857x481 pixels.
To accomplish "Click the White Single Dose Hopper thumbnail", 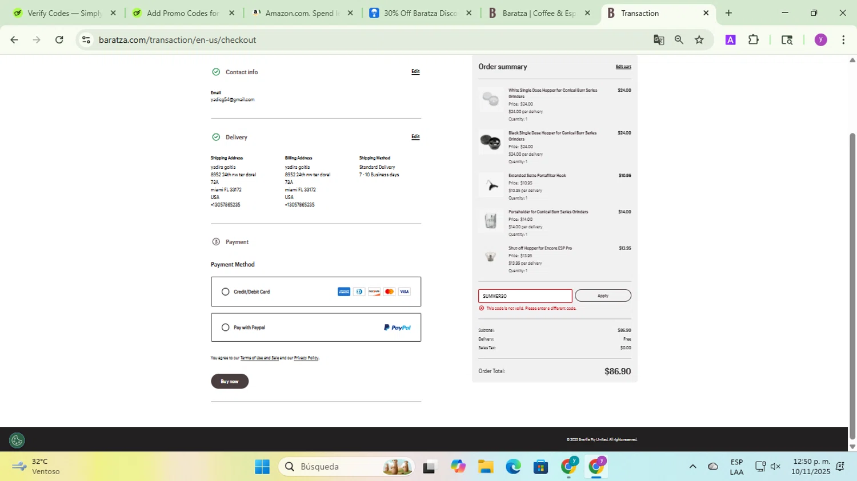I will tap(491, 99).
